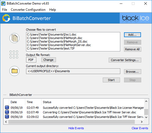The height and width of the screenshot is (133, 152).
Task: Close the BiBatchConverter window
Action: tap(146, 3)
